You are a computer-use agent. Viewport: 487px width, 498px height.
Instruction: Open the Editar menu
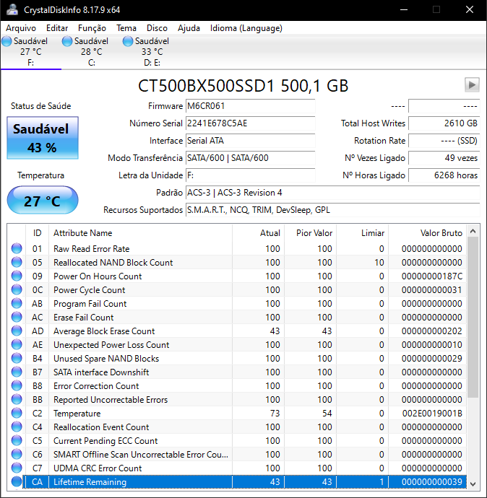(57, 28)
